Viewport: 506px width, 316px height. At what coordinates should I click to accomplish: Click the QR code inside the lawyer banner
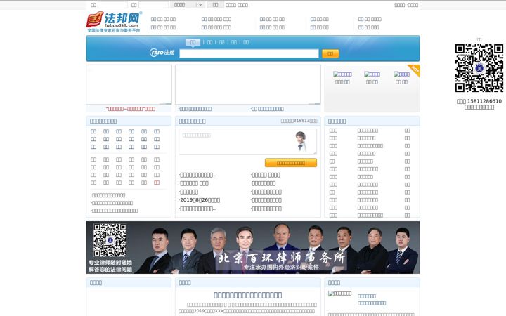tap(110, 240)
